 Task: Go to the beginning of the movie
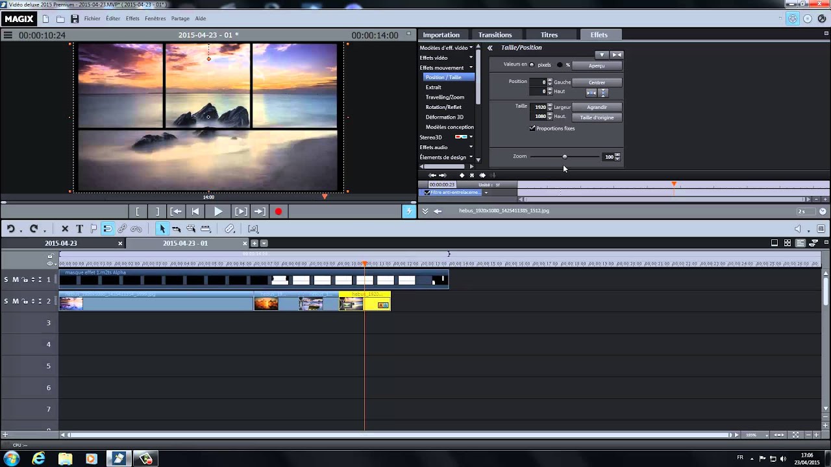pyautogui.click(x=195, y=211)
